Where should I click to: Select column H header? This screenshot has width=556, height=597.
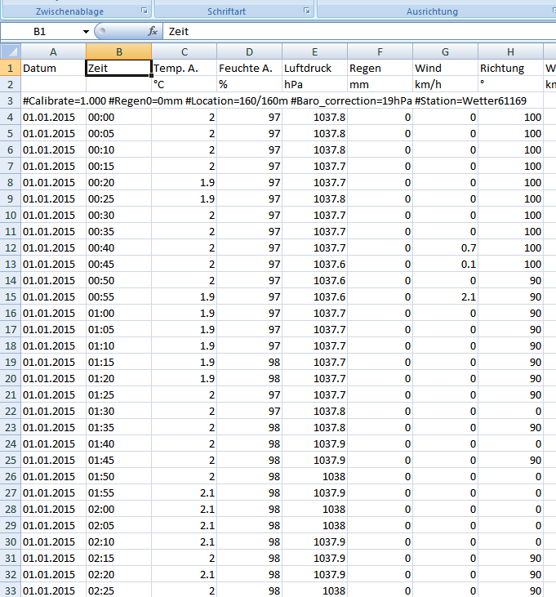click(x=510, y=51)
